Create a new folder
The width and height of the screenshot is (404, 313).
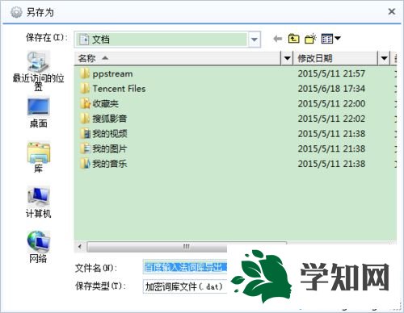point(310,39)
